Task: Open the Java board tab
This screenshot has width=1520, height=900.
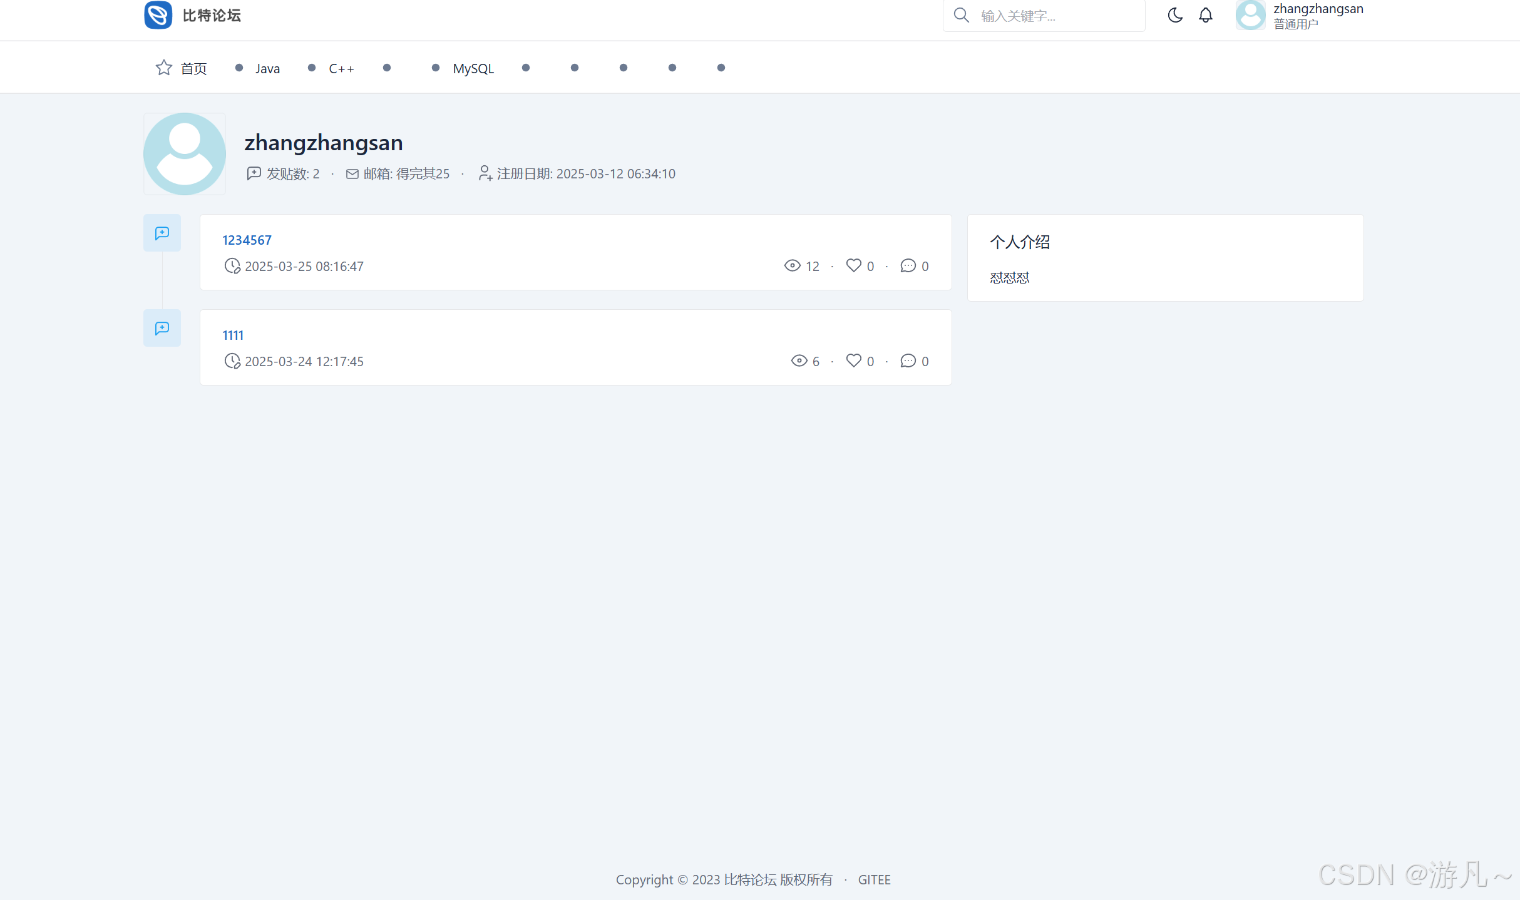Action: tap(267, 68)
